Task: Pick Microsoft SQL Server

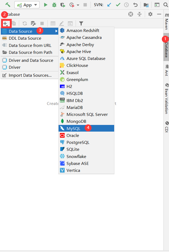Action: tap(86, 115)
